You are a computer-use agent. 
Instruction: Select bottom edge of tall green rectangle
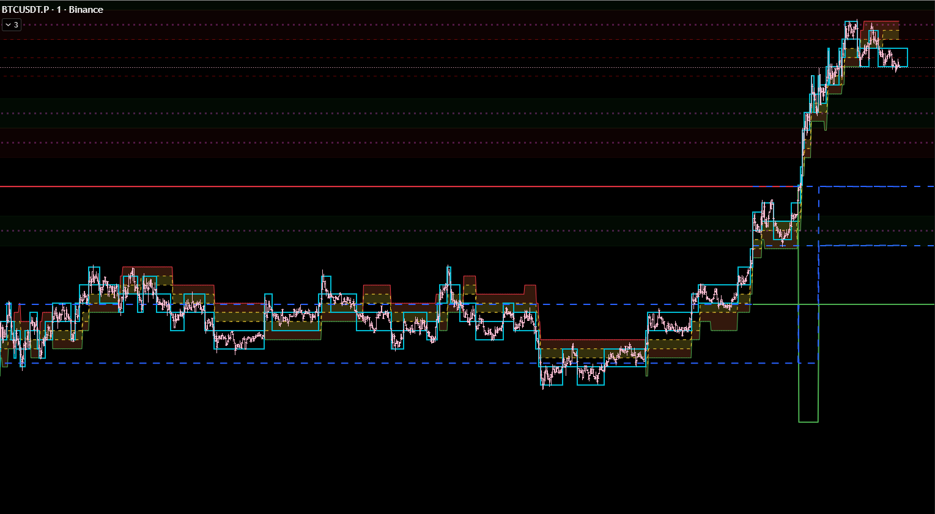[x=808, y=422]
